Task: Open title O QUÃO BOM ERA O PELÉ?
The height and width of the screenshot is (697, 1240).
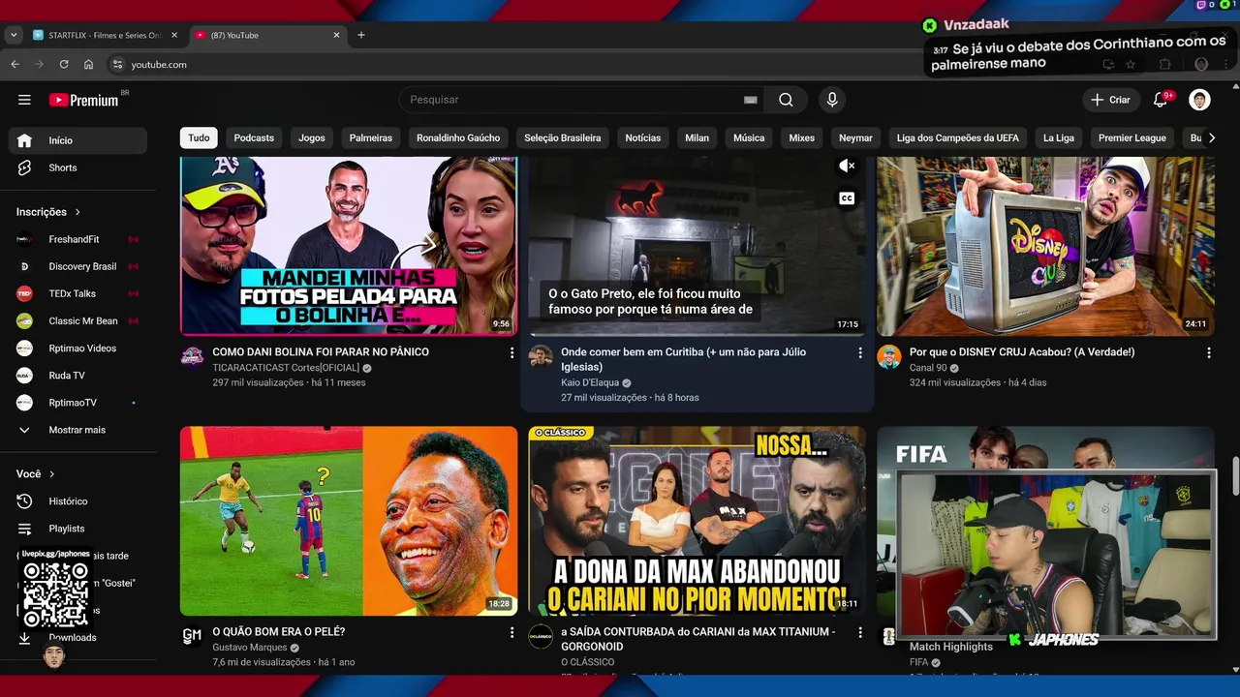Action: click(279, 631)
